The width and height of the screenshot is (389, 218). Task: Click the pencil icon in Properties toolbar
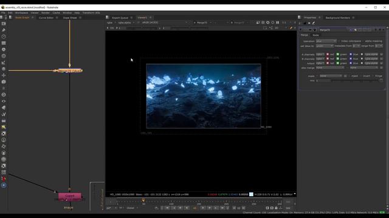314,23
